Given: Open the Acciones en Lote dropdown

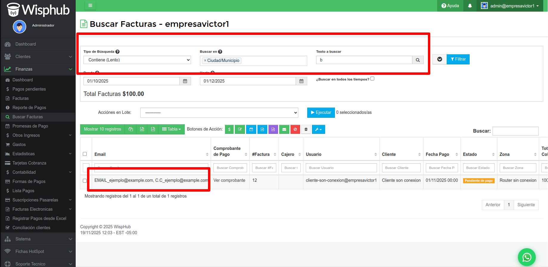Looking at the screenshot, I should (219, 113).
